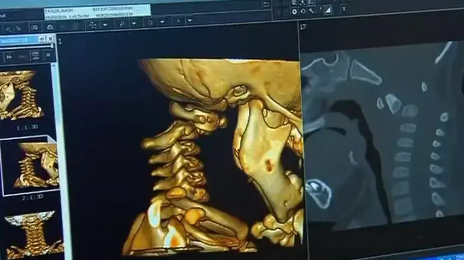The height and width of the screenshot is (260, 464).
Task: Open the zoom tool dropdown arrow
Action: (x=134, y=23)
